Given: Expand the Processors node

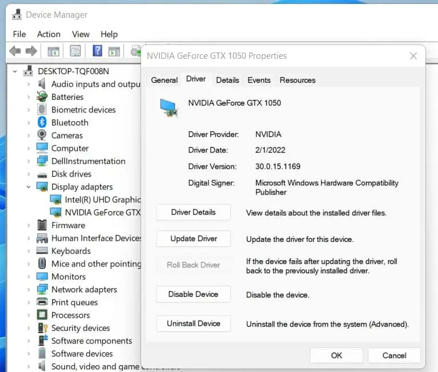Looking at the screenshot, I should [29, 315].
